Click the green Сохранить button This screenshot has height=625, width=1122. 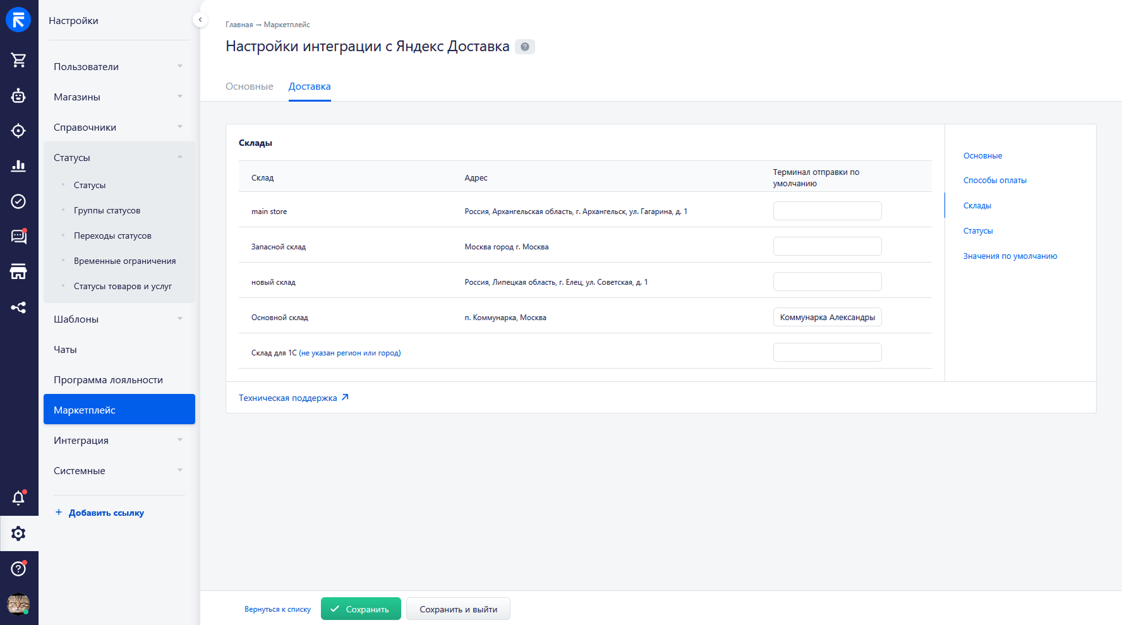click(361, 609)
